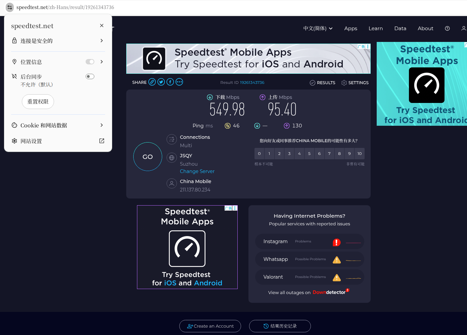Share result on Facebook
Screen dimensions: 467x335
[x=170, y=82]
